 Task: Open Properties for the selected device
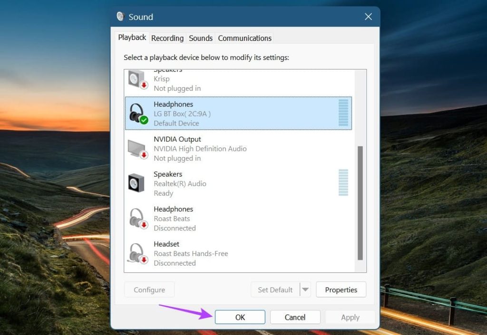coord(341,289)
